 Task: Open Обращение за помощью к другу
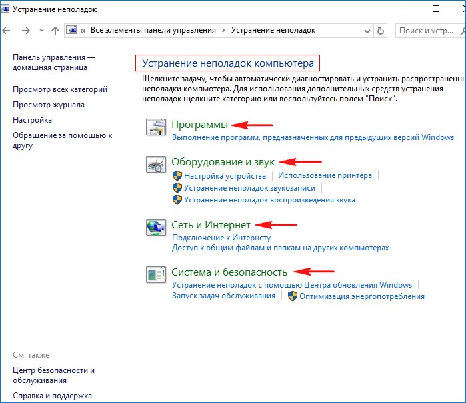62,140
